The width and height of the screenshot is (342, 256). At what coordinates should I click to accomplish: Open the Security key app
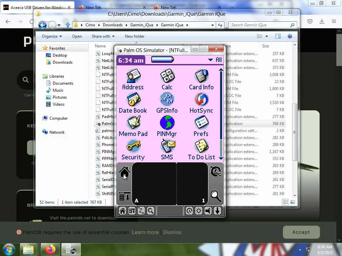pyautogui.click(x=133, y=150)
